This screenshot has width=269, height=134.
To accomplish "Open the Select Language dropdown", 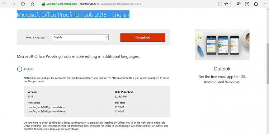I will pyautogui.click(x=81, y=37).
